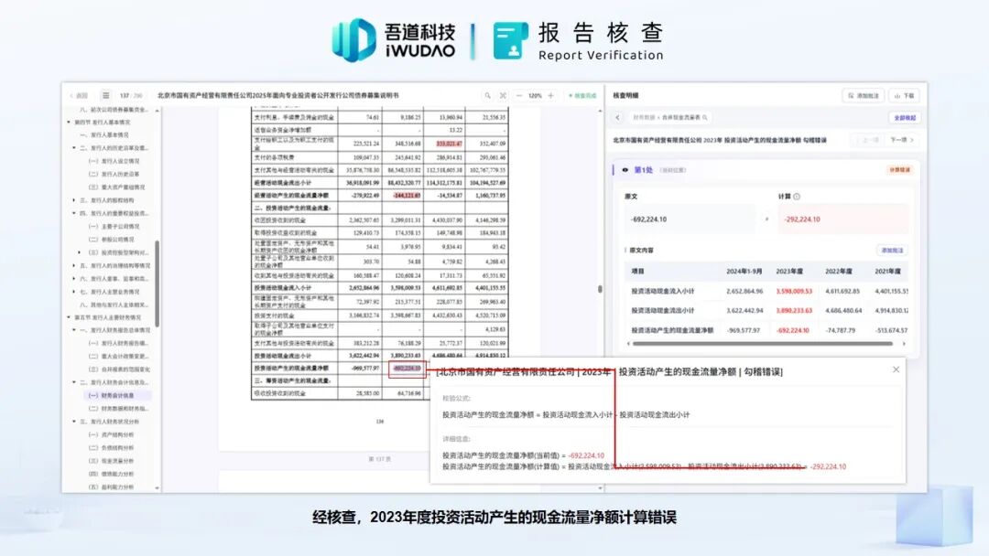Select (五)盈利能力分析 in outline
The width and height of the screenshot is (989, 556).
pyautogui.click(x=111, y=486)
